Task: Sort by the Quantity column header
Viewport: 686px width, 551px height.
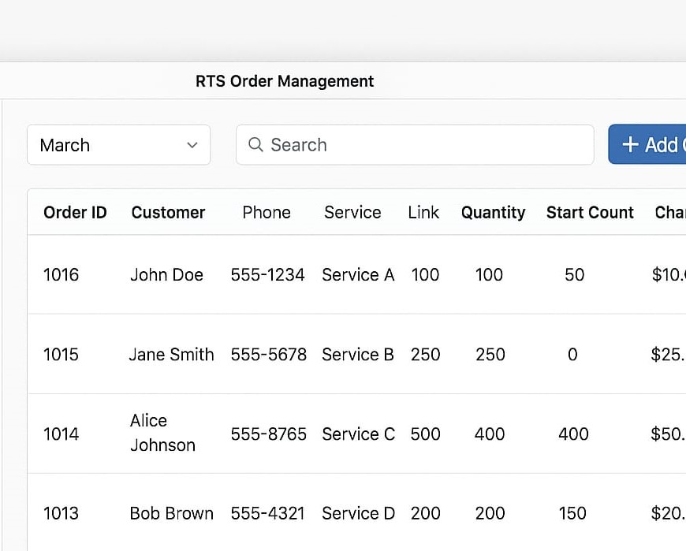Action: tap(493, 212)
